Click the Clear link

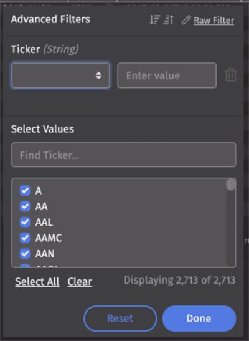(x=80, y=282)
